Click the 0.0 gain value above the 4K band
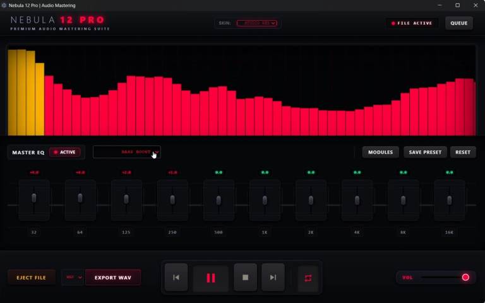 point(357,173)
